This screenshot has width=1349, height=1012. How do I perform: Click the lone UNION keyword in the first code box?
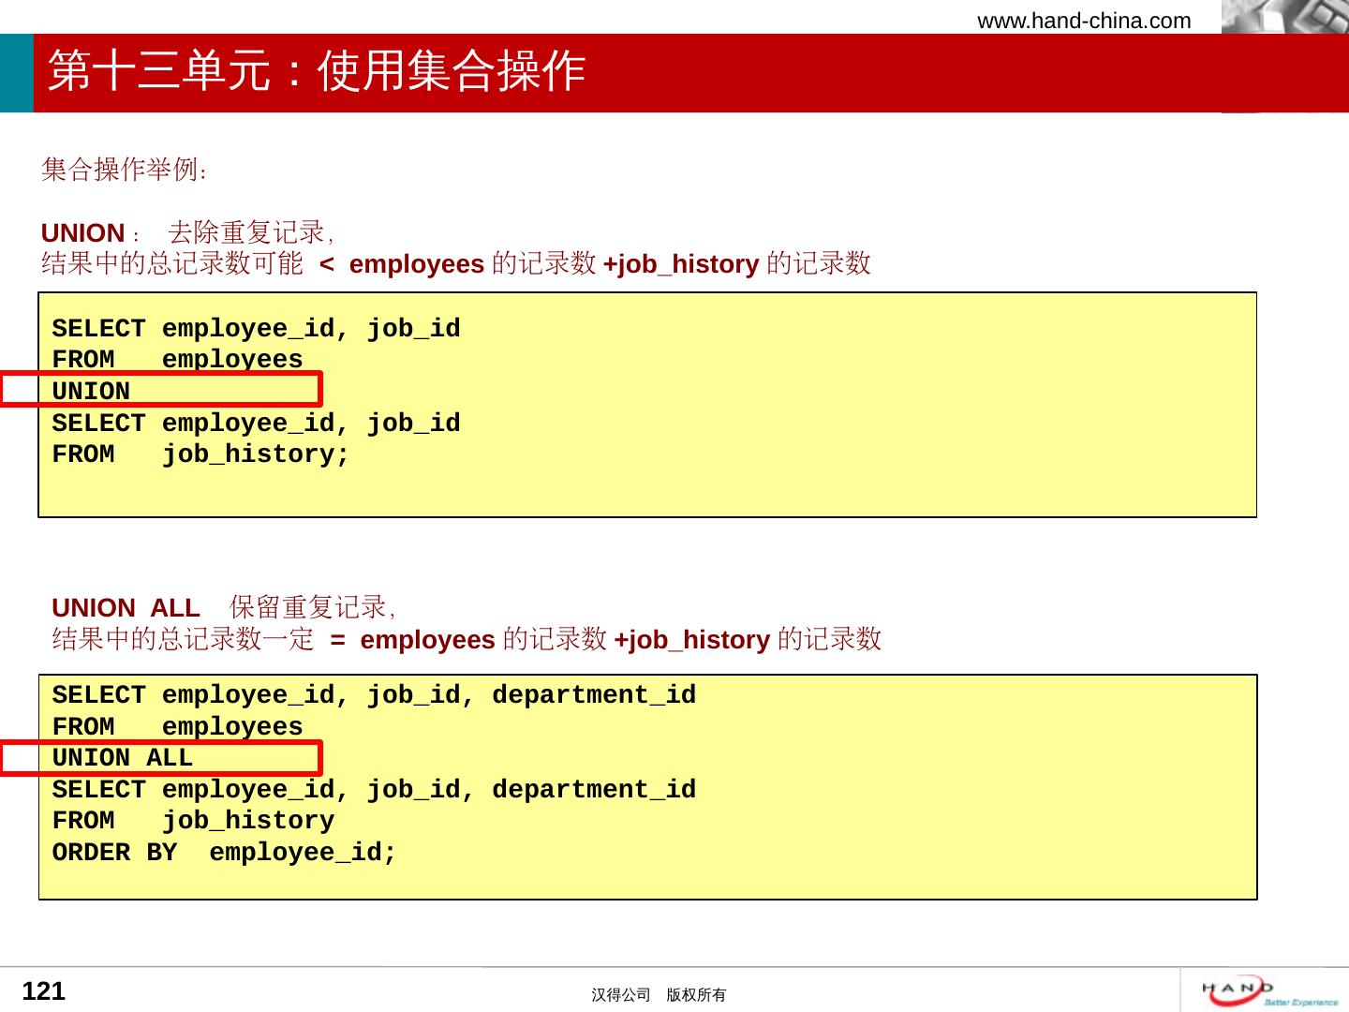(91, 391)
